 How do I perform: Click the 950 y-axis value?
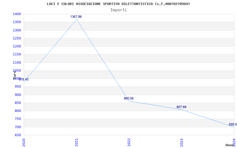click(18, 87)
